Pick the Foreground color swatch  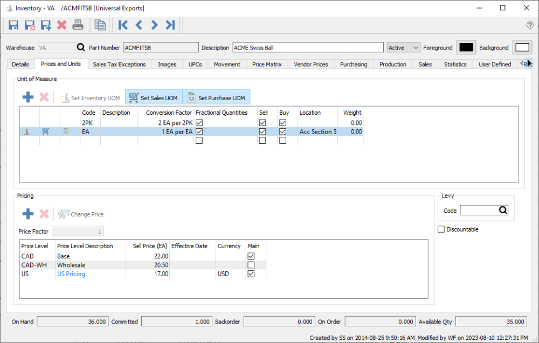point(466,47)
